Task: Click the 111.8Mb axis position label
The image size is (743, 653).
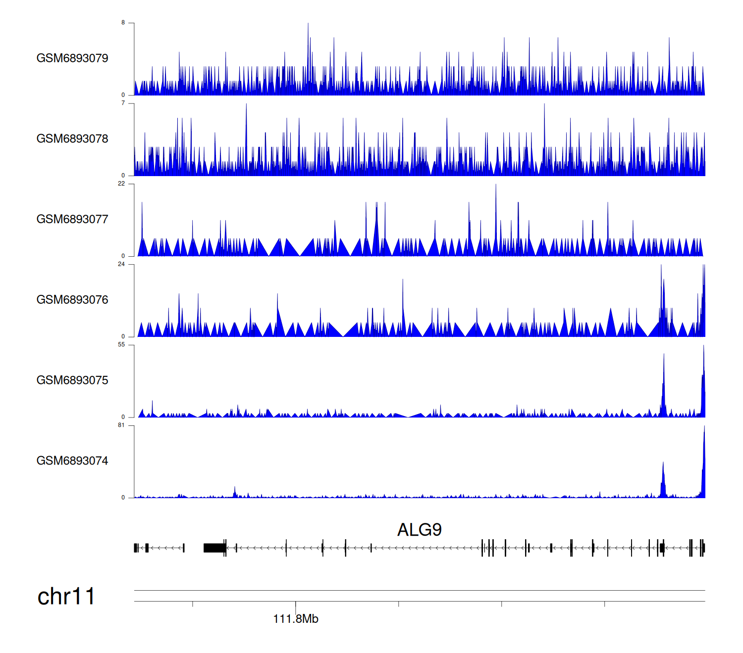Action: [x=296, y=619]
